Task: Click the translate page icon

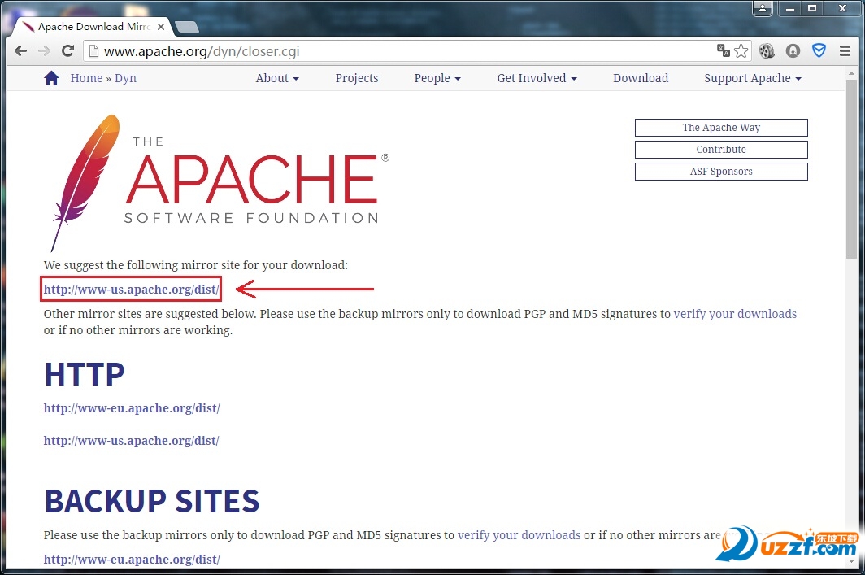Action: pos(723,51)
